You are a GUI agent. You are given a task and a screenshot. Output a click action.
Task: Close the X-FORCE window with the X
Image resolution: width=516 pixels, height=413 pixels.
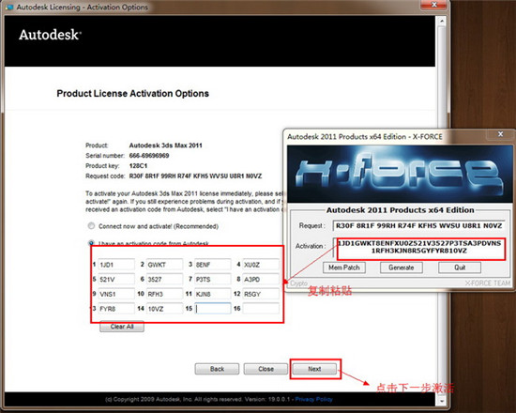(500, 134)
